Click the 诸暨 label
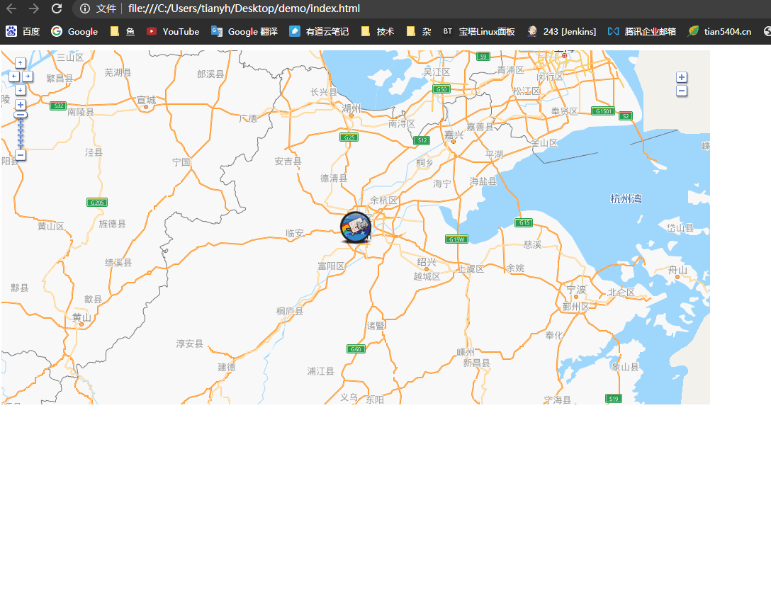771x595 pixels. click(x=376, y=325)
